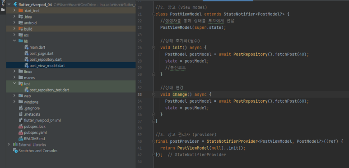Click the .idea folder icon
The width and height of the screenshot is (349, 168).
[21, 17]
